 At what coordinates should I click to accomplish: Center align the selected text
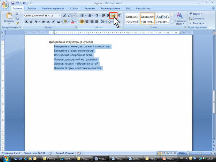click(x=87, y=22)
